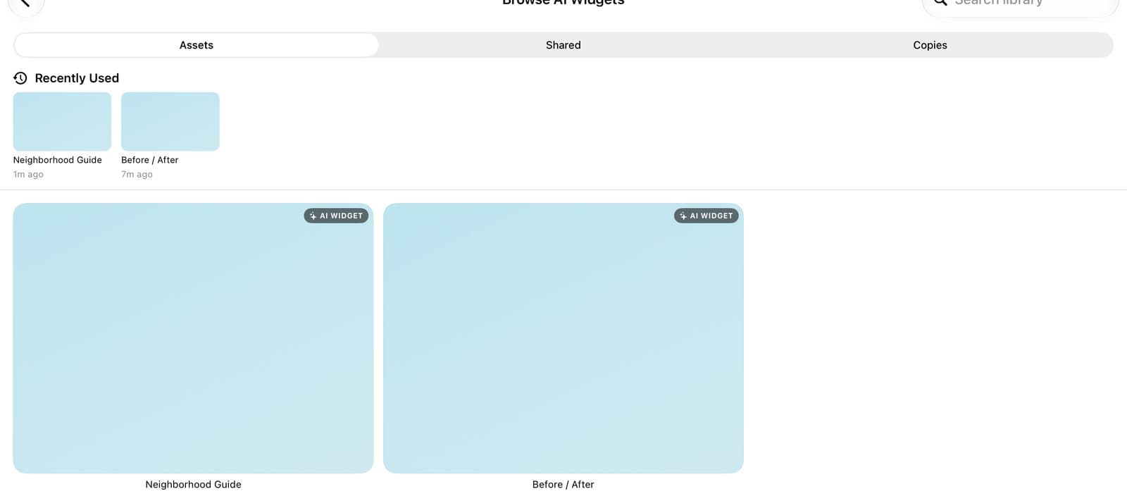Click AI WIDGET badge on Neighborhood Guide card
1127x496 pixels.
coord(336,216)
